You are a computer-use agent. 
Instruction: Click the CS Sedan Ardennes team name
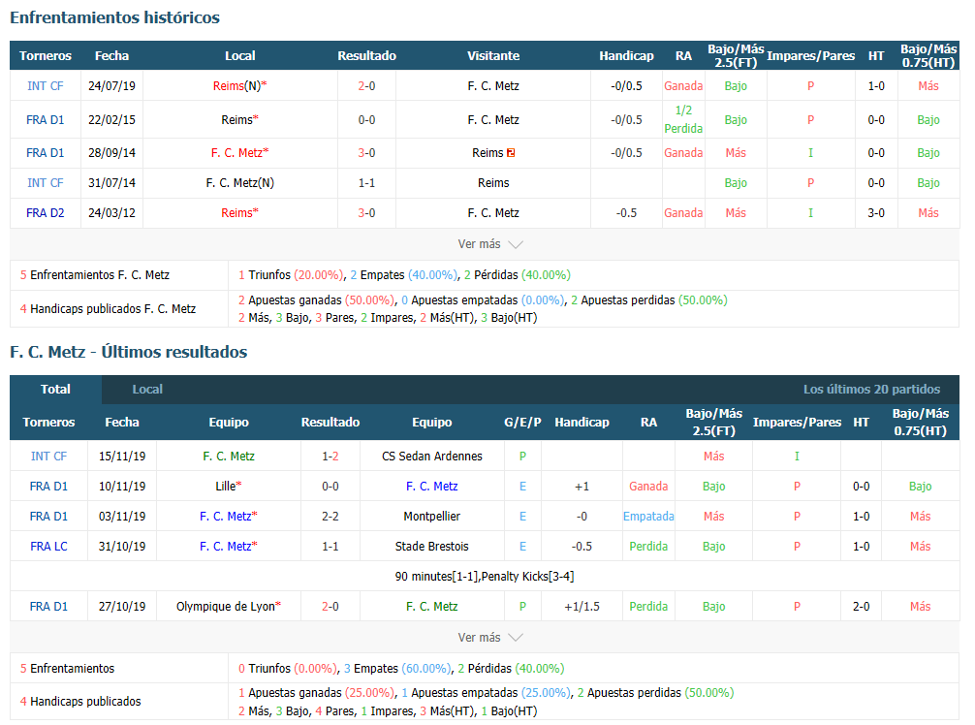[x=431, y=456]
